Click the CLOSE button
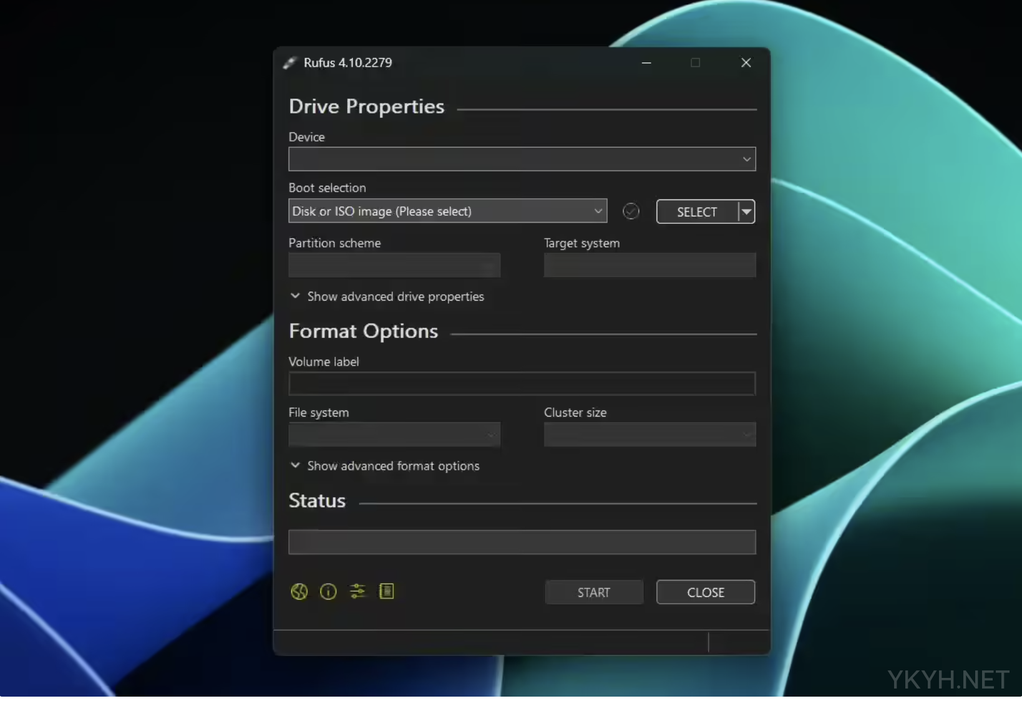The height and width of the screenshot is (701, 1022). 705,592
